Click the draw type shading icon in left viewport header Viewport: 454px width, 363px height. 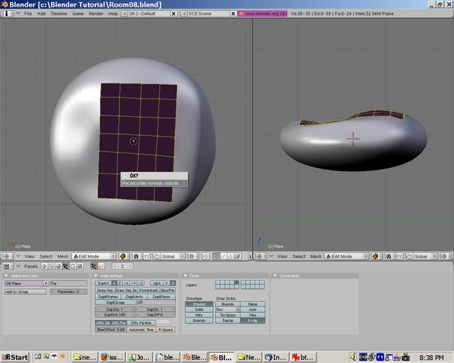(x=123, y=256)
